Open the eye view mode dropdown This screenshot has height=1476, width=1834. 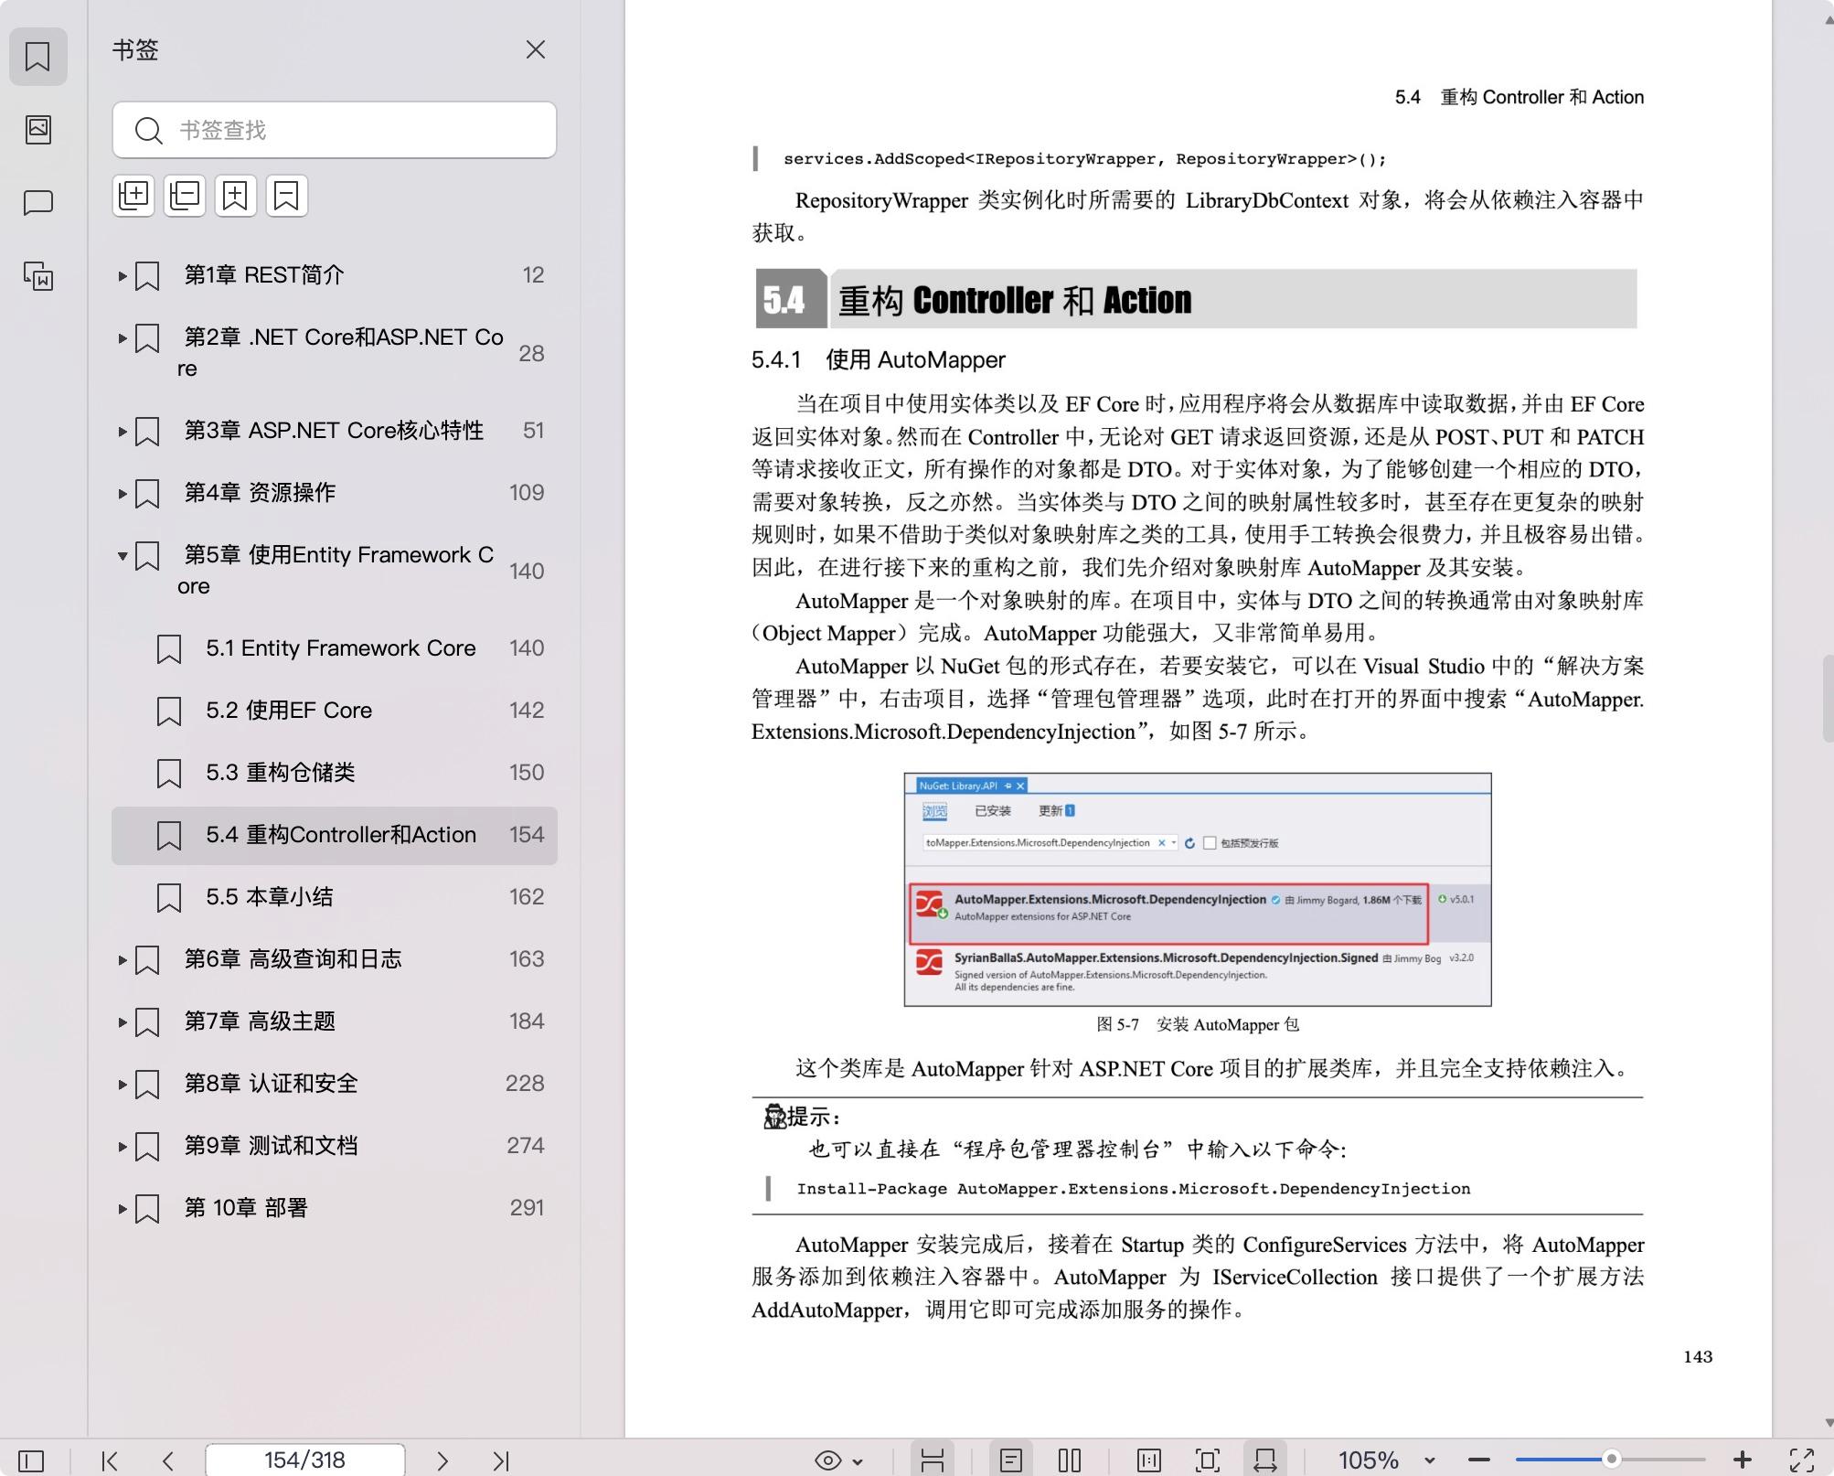tap(838, 1460)
